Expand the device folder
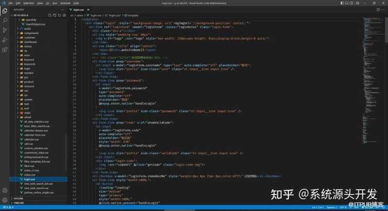Screen dimensions: 388x211 coord(28,46)
